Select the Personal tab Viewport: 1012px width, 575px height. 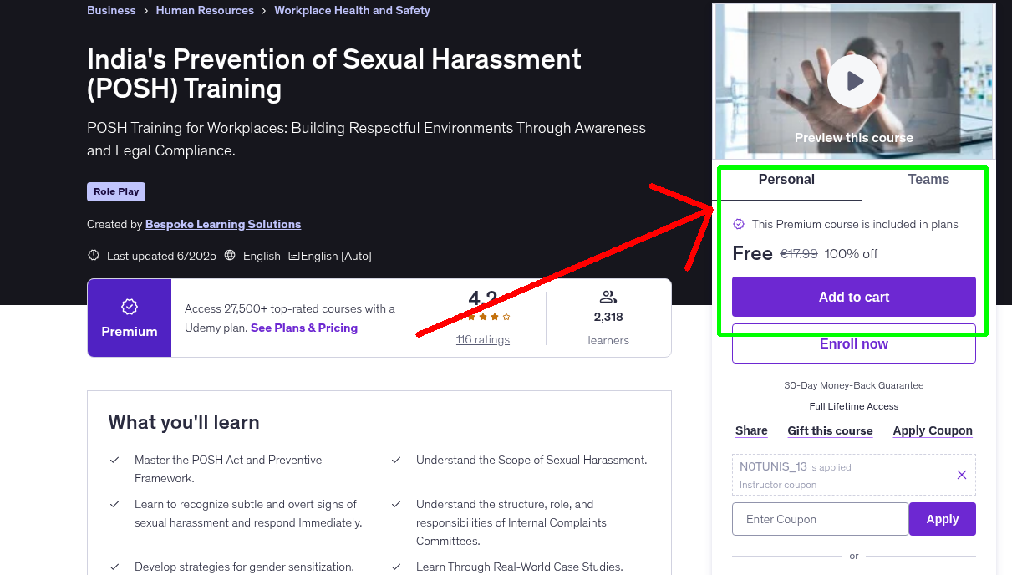786,179
